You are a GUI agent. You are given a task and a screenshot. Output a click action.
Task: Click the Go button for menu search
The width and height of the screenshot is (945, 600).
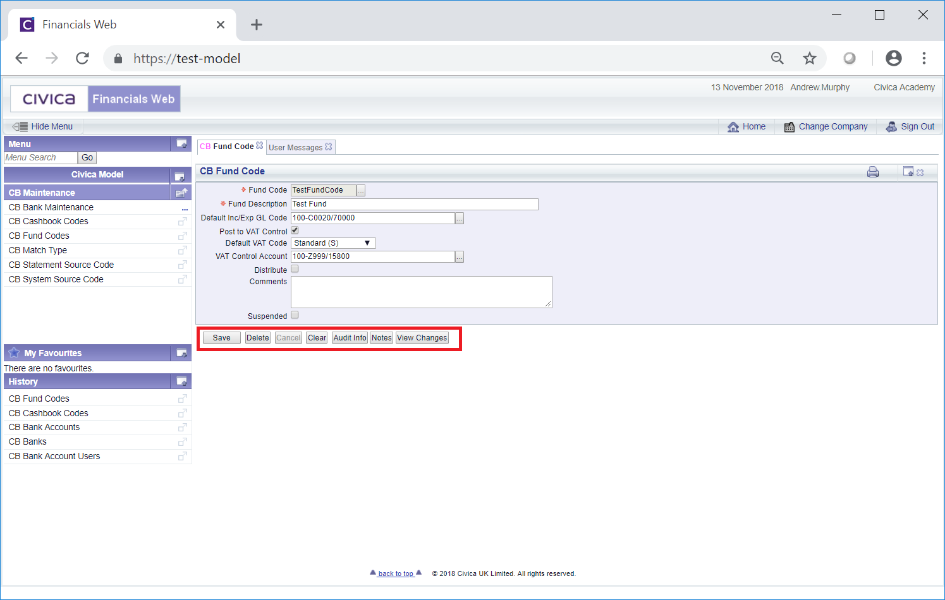click(x=87, y=158)
